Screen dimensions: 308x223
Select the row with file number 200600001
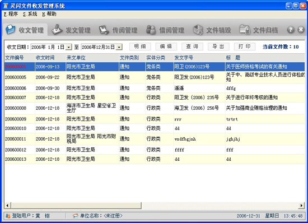tap(155, 67)
